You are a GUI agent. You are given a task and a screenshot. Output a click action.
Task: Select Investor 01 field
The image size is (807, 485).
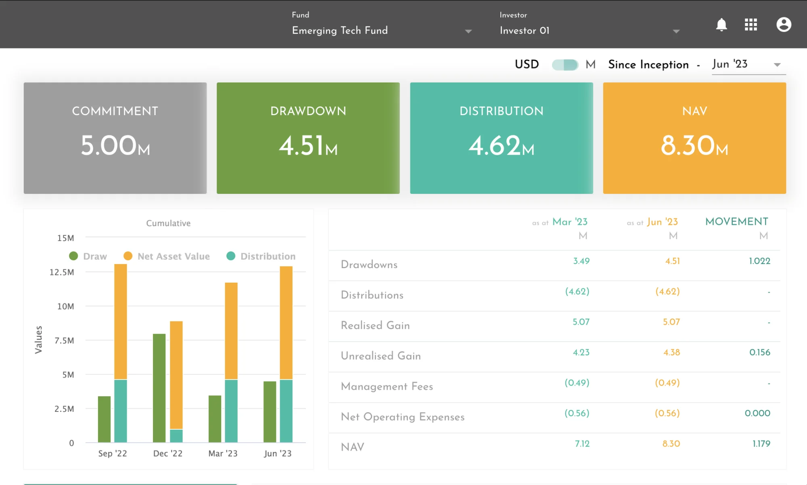[x=590, y=31]
